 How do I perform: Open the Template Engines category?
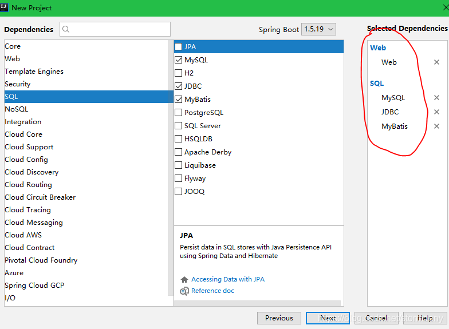(86, 72)
